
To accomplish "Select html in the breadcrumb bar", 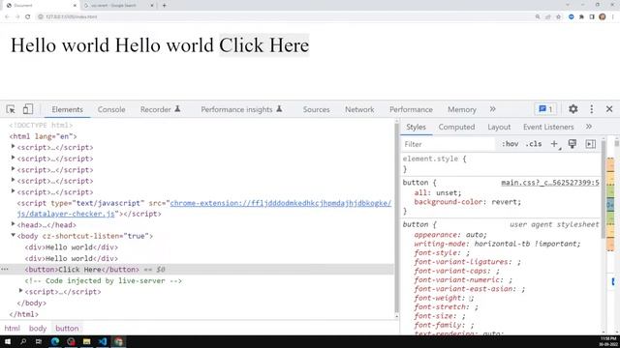I will tap(12, 329).
